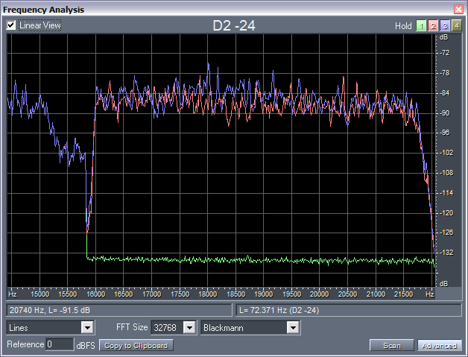The height and width of the screenshot is (357, 468).
Task: Click the -72 dB scale label
Action: tap(445, 53)
